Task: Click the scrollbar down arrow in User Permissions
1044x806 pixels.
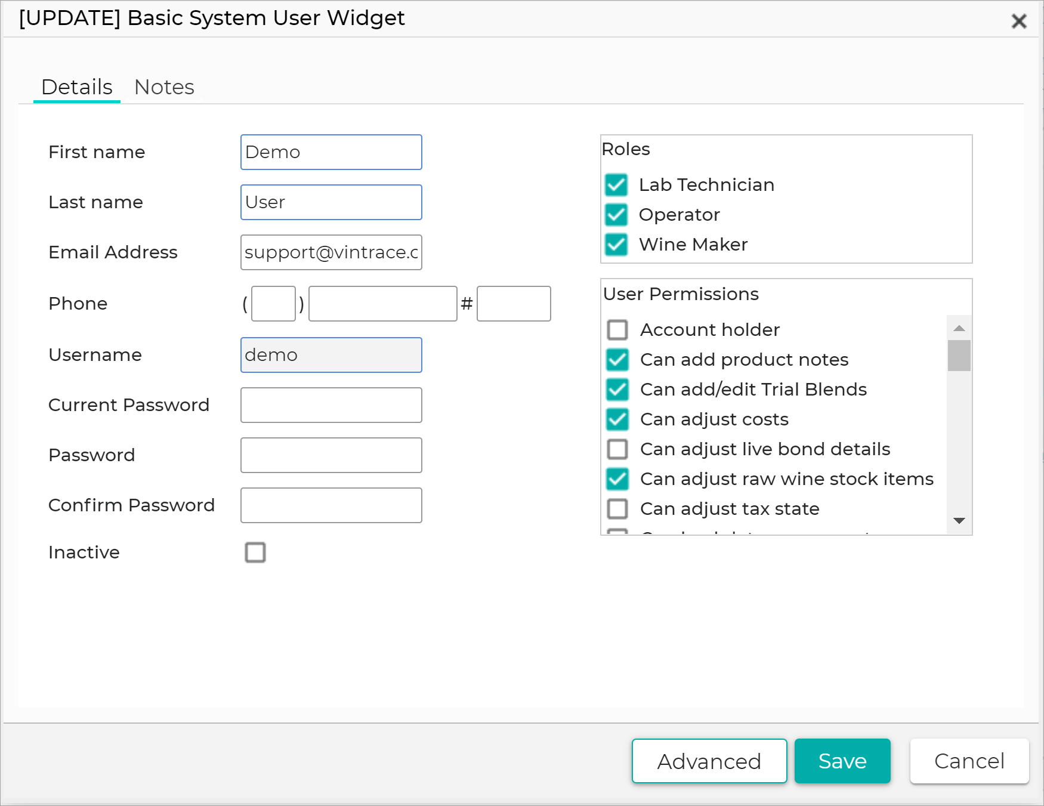Action: pyautogui.click(x=959, y=520)
